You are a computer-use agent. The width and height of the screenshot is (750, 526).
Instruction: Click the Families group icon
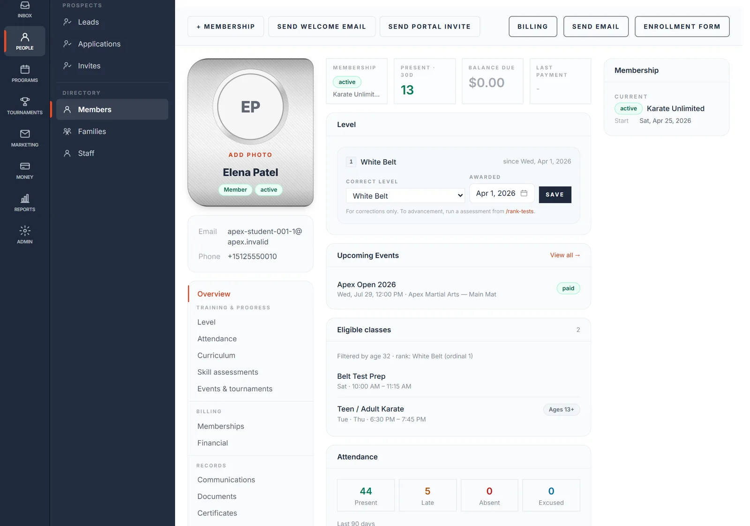[x=67, y=131]
